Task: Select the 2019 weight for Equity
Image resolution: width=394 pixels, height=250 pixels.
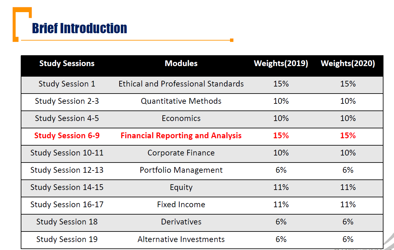Action: click(x=281, y=187)
